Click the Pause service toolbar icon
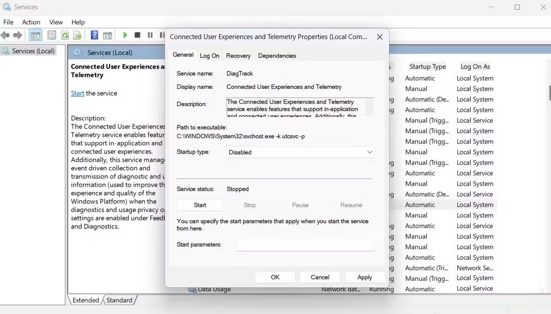The height and width of the screenshot is (314, 551). (x=150, y=35)
